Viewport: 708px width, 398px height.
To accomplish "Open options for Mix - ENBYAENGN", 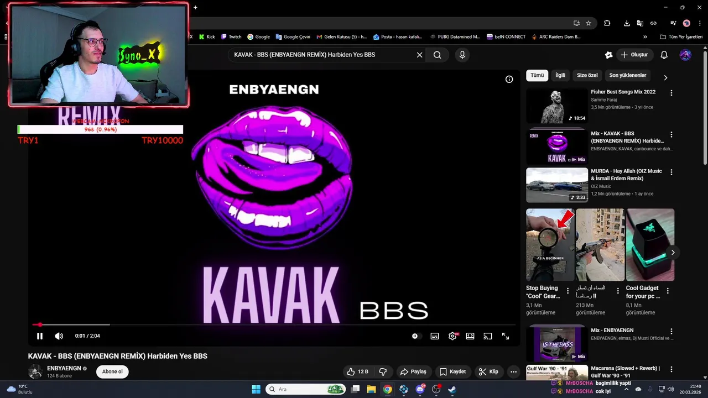I will point(671,332).
